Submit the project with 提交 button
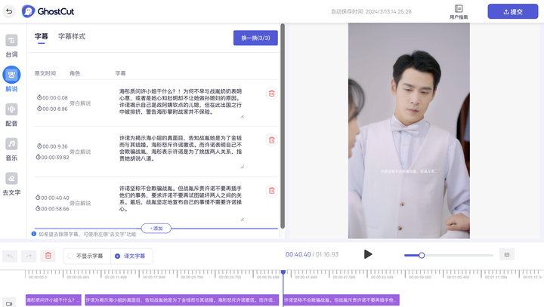This screenshot has height=307, width=544. coord(513,12)
